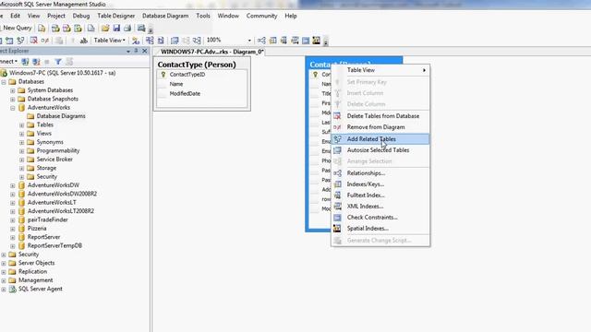Image resolution: width=591 pixels, height=332 pixels.
Task: Click the Open File folder icon
Action: point(105,29)
